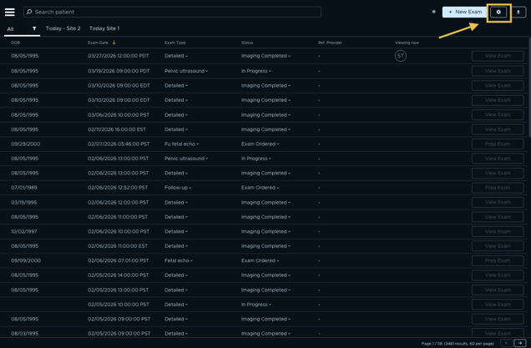The width and height of the screenshot is (531, 348).
Task: Go to the next results page arrow
Action: coord(520,343)
